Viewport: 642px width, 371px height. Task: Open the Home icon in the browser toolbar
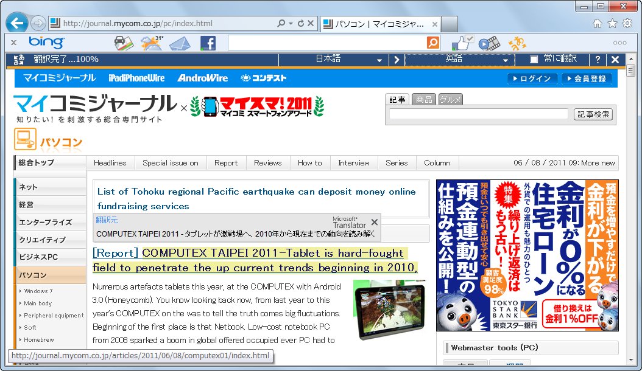click(598, 23)
